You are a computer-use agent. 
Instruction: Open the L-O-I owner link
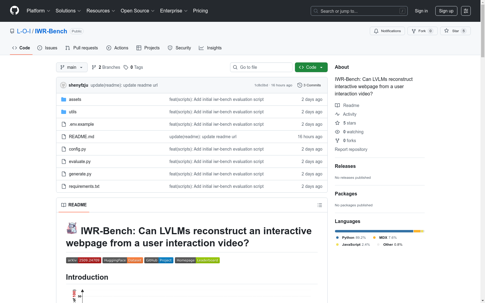(x=24, y=31)
